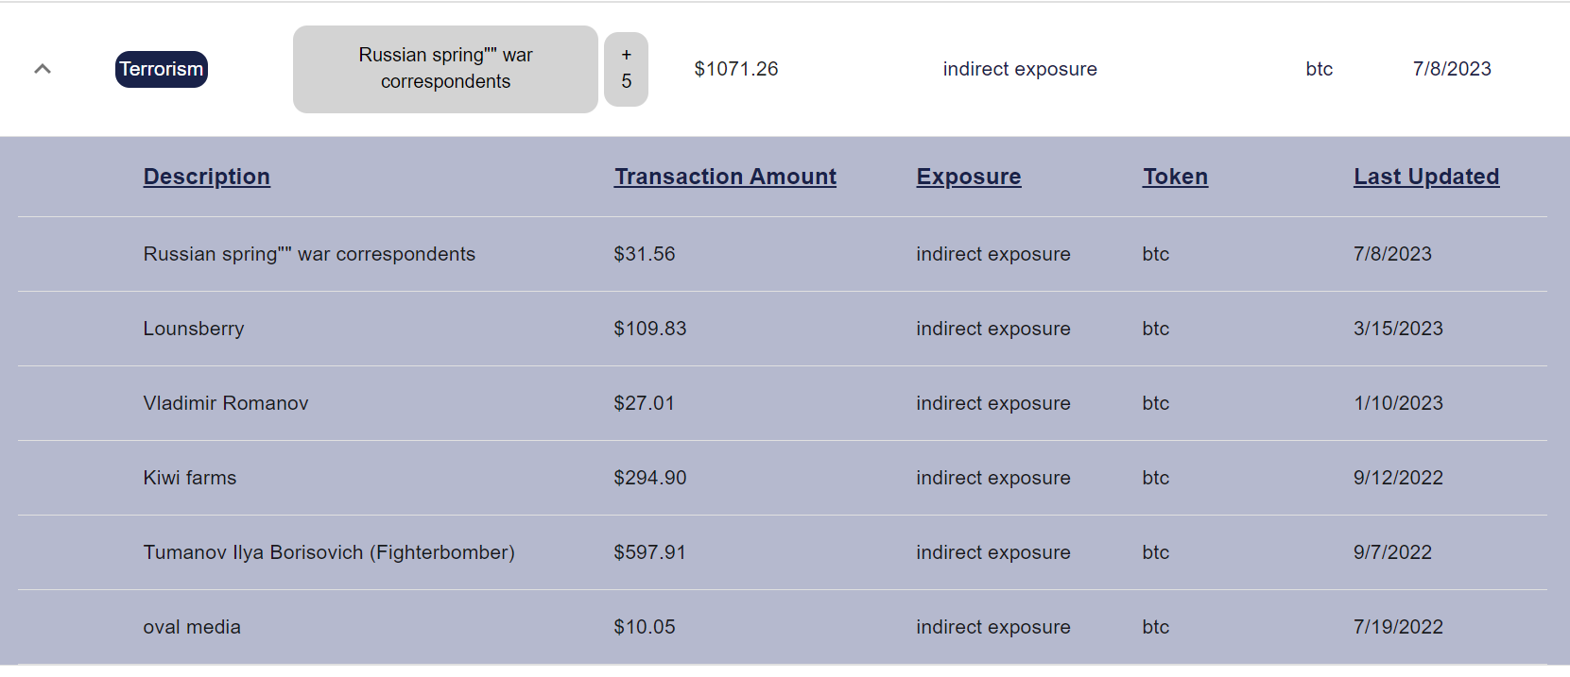Expand the +5 more entities badge
Screen dimensions: 1570x677
pyautogui.click(x=626, y=69)
